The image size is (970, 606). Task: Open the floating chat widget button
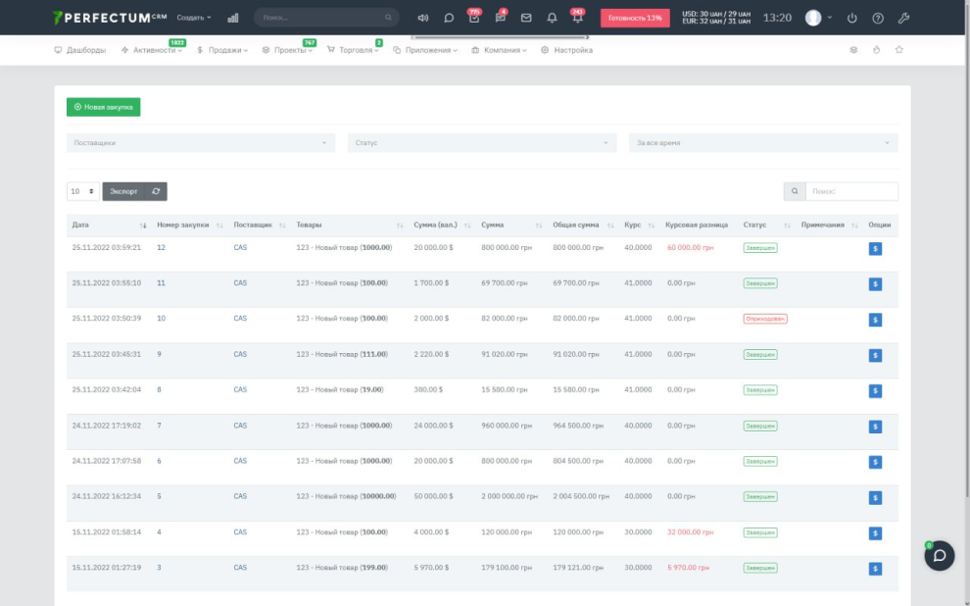pyautogui.click(x=939, y=555)
